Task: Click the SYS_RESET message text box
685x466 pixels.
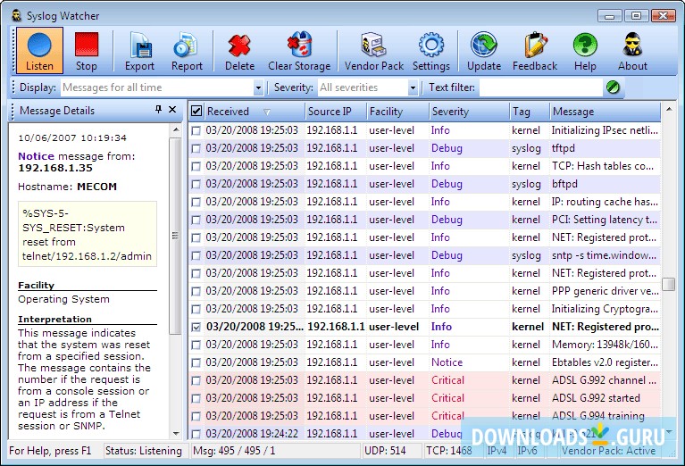Action: tap(88, 235)
